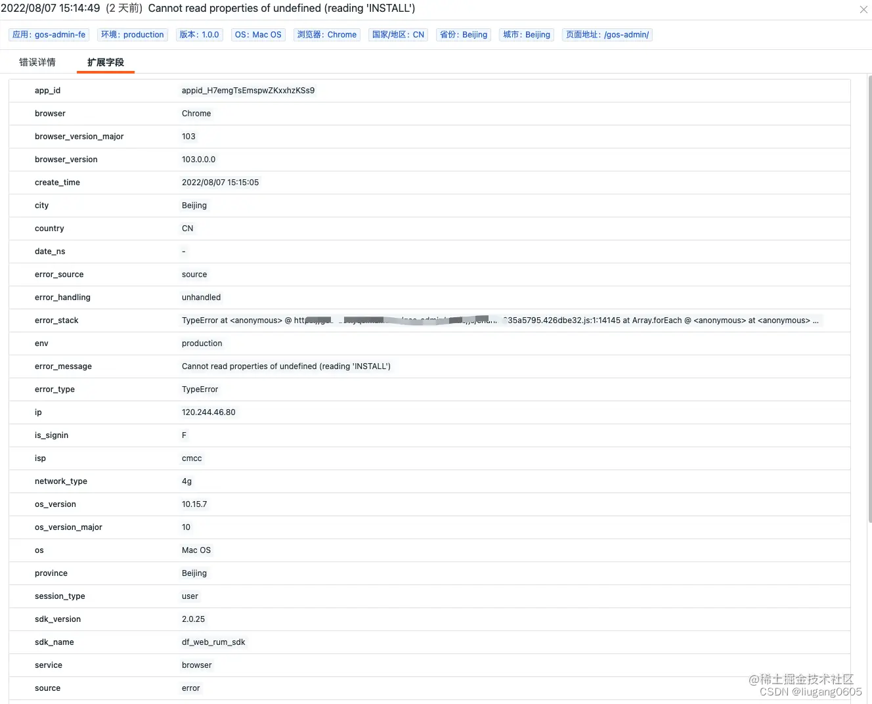Click the 城市: Beijing tag
The image size is (872, 704).
[x=527, y=35]
